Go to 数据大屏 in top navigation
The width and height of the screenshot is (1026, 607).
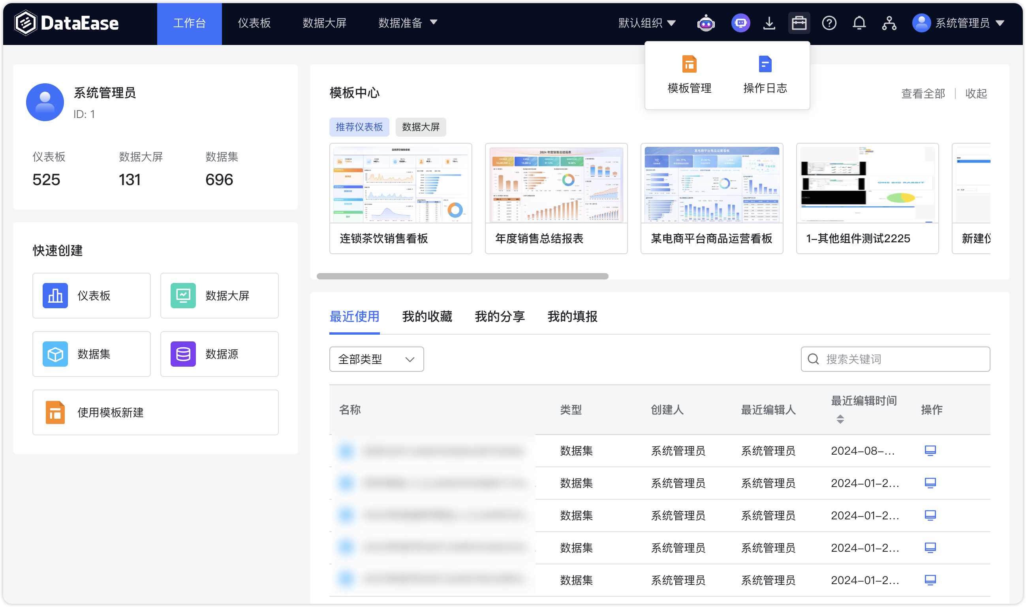324,23
